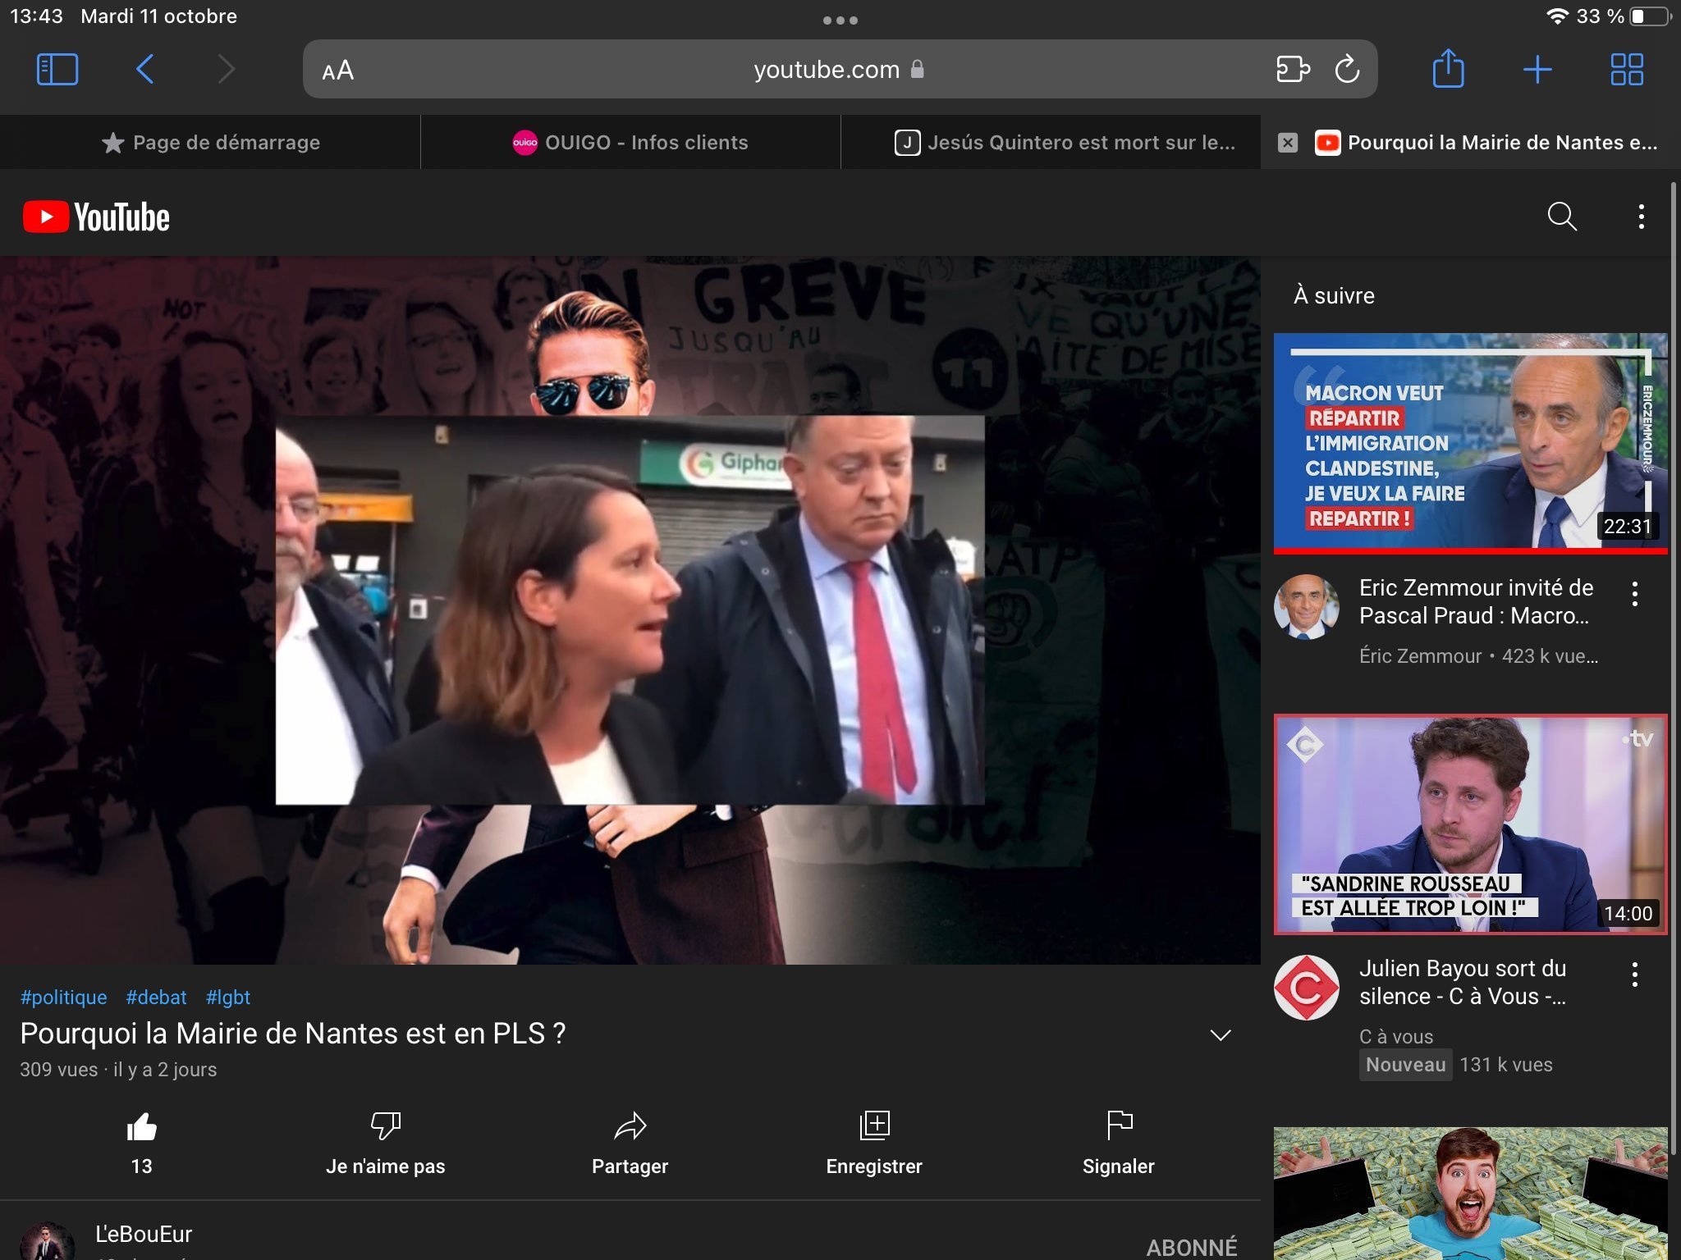Open YouTube header three-dot menu

(x=1641, y=217)
